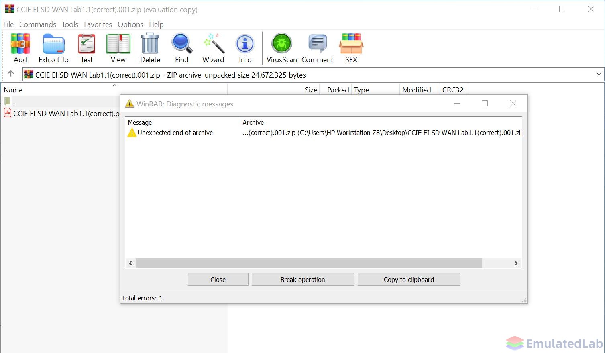The height and width of the screenshot is (353, 605).
Task: Sort file list by Modified column
Action: 420,90
